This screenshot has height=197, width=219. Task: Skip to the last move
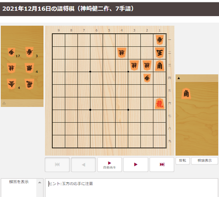[162, 165]
